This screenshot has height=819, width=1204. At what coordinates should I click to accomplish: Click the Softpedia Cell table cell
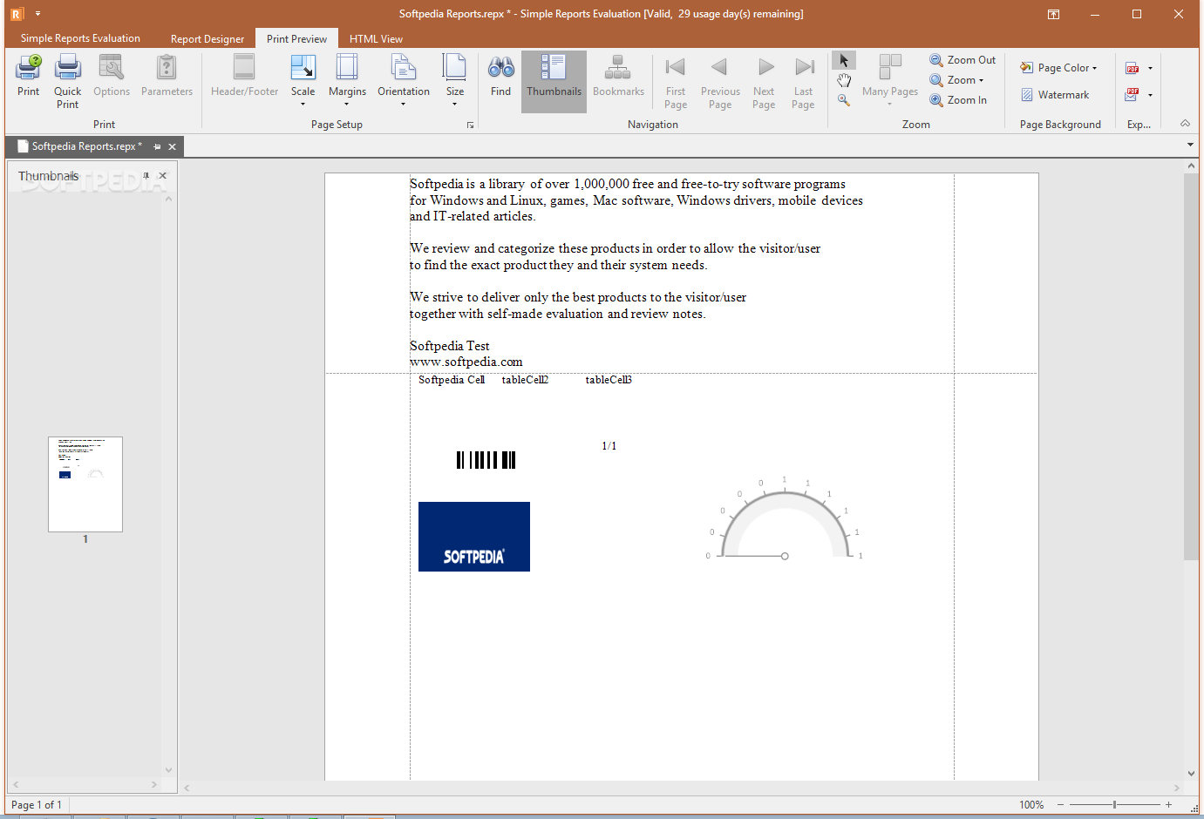(452, 380)
